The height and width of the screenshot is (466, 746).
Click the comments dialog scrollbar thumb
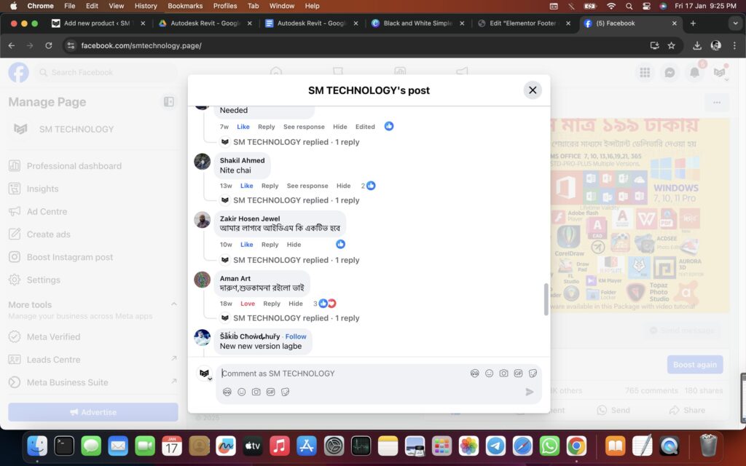[x=546, y=299]
